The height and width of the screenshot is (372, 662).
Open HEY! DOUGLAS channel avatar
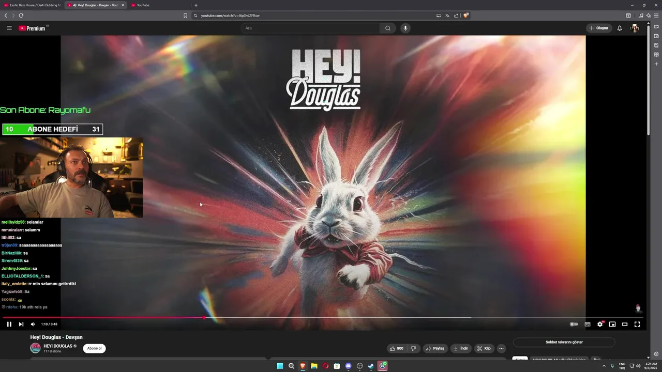(35, 348)
